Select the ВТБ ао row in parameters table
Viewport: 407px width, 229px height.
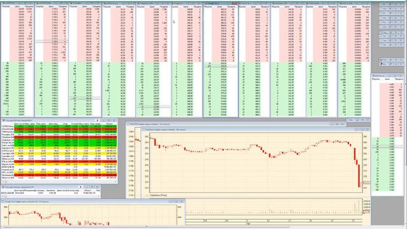pyautogui.click(x=59, y=162)
